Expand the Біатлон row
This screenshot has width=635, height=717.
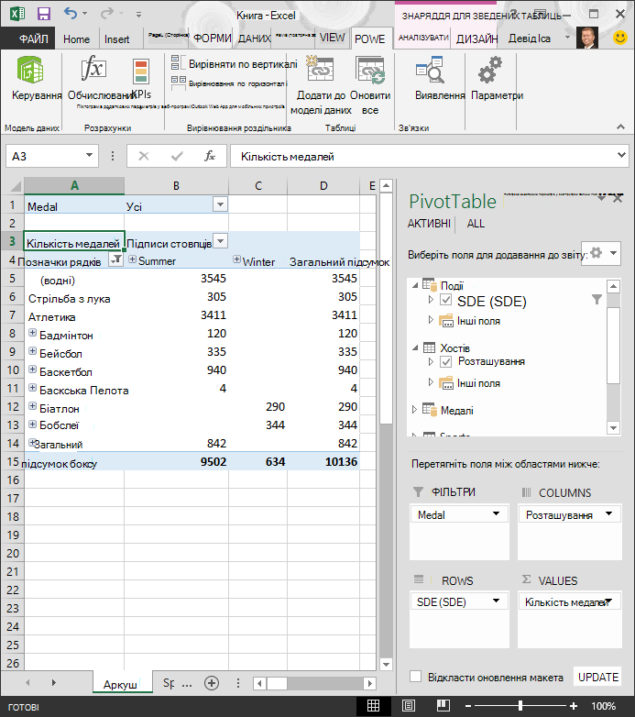(32, 405)
